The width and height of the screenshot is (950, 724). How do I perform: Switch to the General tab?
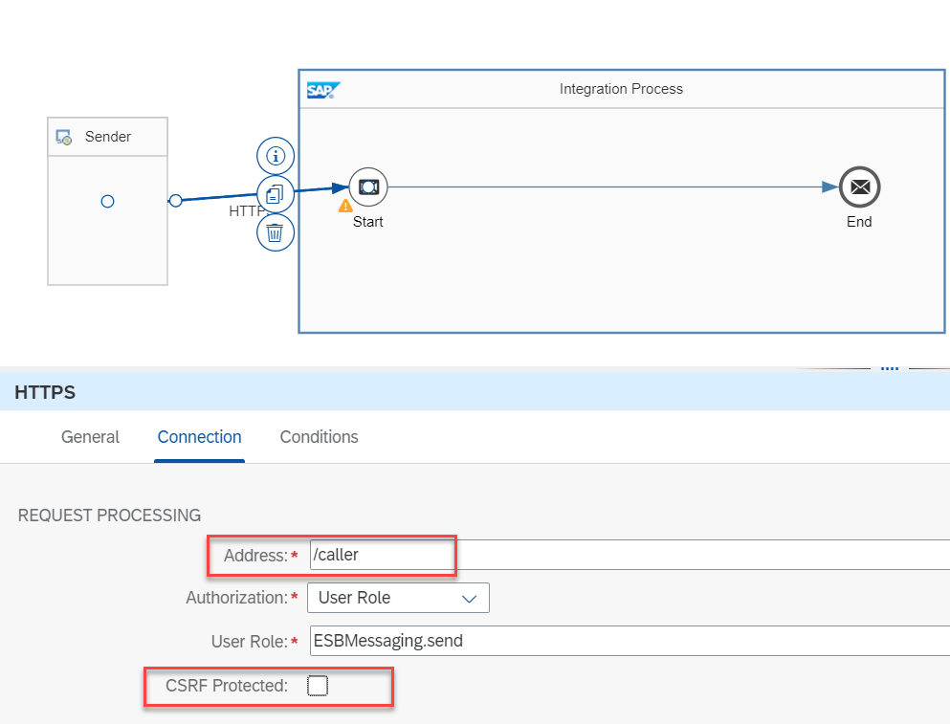point(90,437)
